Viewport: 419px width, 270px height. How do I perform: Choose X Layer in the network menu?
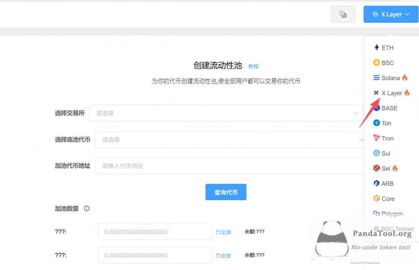point(391,93)
